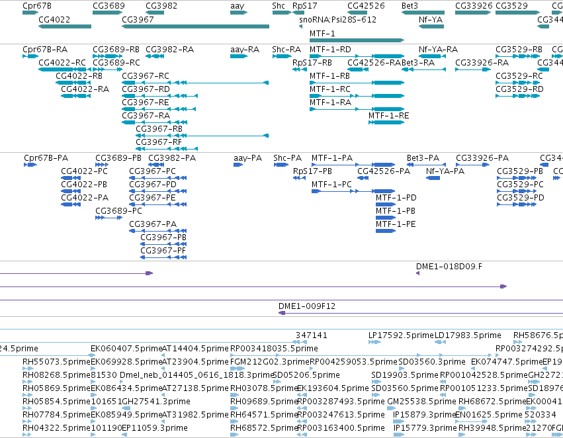Select EST EK060407.5prime
Screen dimensions: 563x438
pyautogui.click(x=126, y=349)
